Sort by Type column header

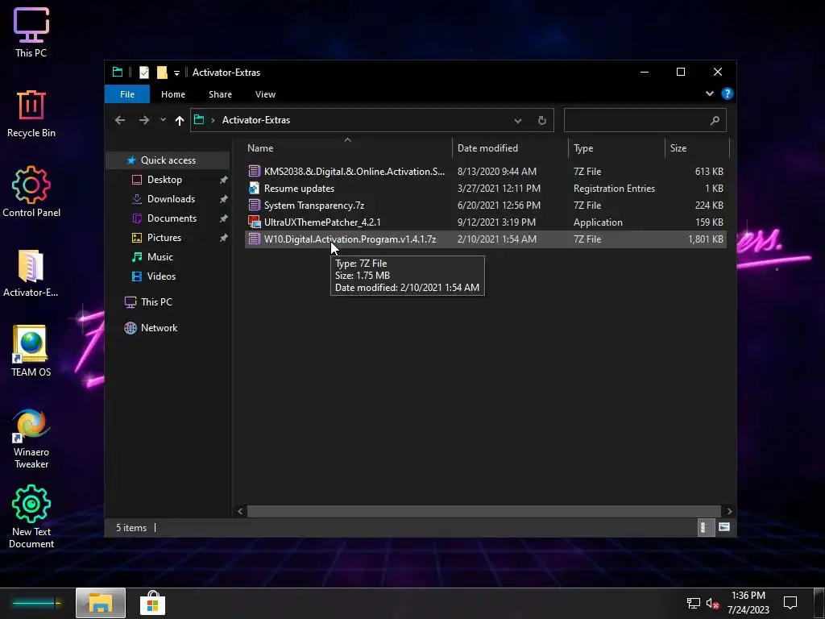click(616, 148)
